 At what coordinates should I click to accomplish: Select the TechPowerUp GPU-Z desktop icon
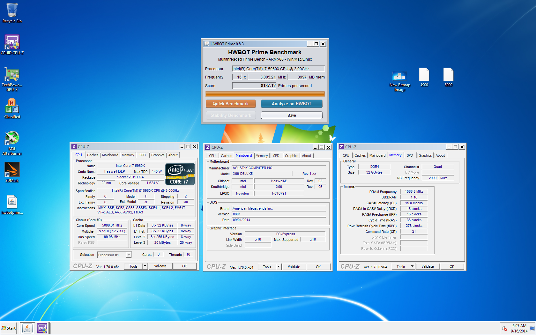pos(12,79)
